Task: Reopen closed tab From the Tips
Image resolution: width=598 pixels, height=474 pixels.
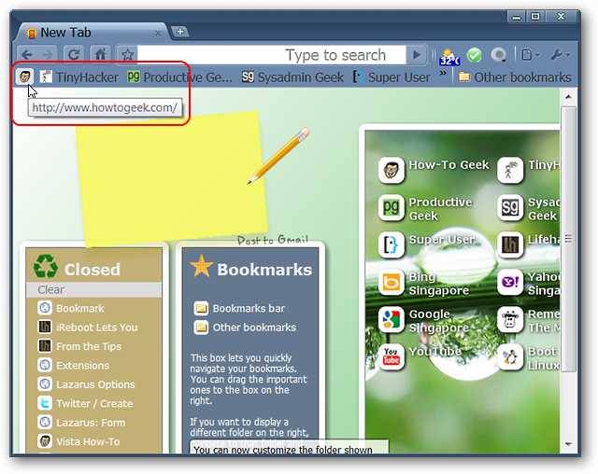Action: click(x=79, y=346)
